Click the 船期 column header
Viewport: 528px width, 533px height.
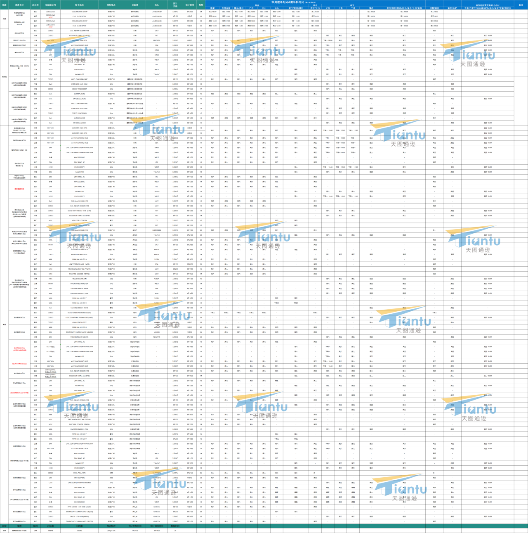tap(201, 5)
